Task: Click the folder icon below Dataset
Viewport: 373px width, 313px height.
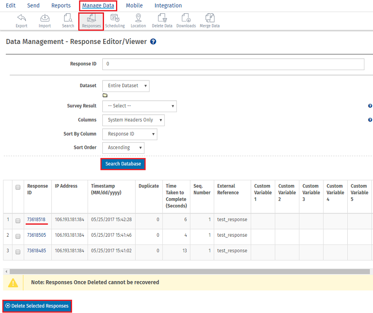Action: [x=105, y=95]
